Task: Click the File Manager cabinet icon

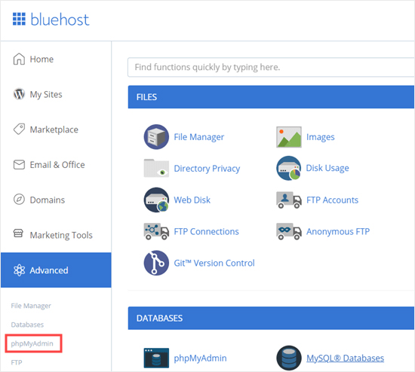Action: click(x=156, y=137)
